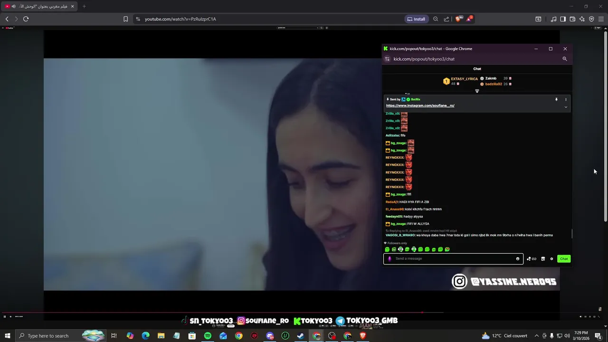The width and height of the screenshot is (608, 342).
Task: Click Zakmb leaderboard name
Action: 491,78
